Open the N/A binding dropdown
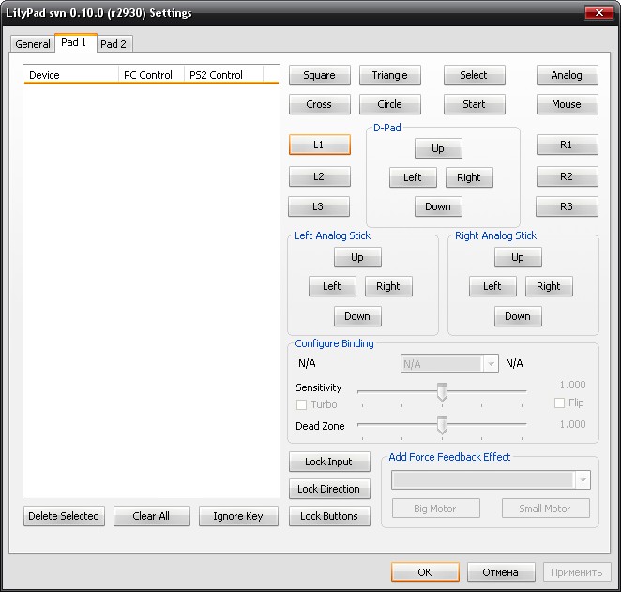This screenshot has width=621, height=592. 449,363
